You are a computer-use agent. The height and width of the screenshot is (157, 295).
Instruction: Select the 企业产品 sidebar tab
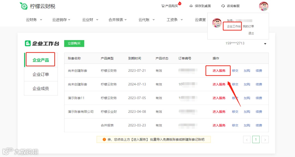click(x=41, y=60)
